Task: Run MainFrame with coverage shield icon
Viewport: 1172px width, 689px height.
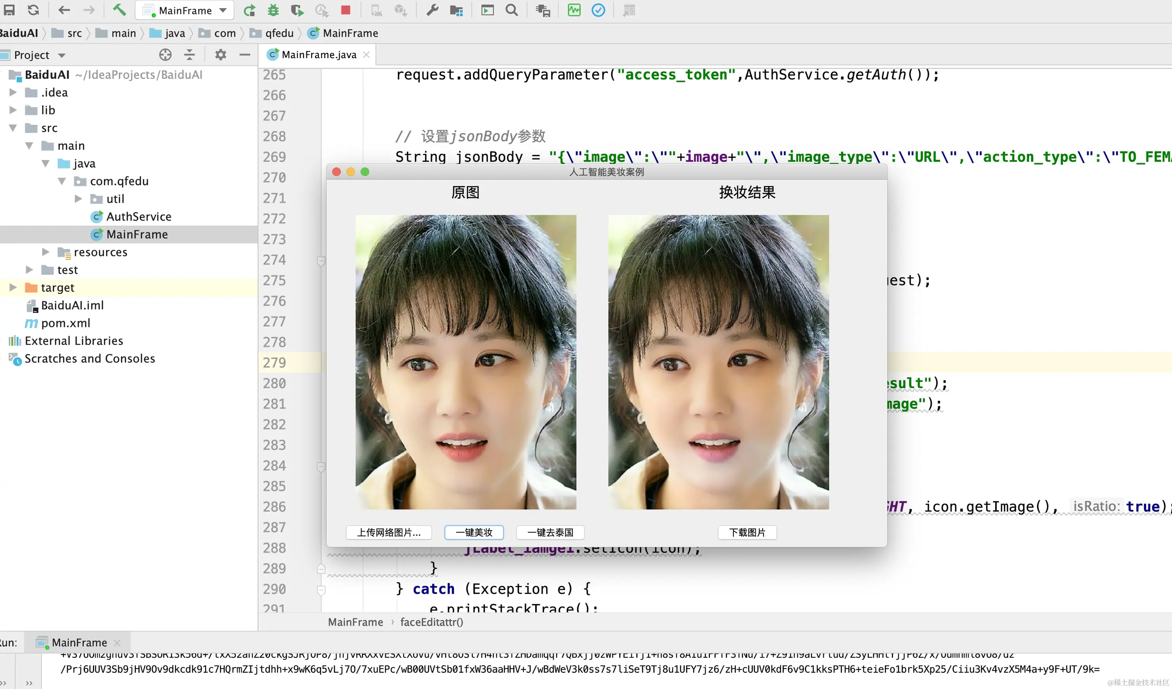Action: click(x=297, y=10)
